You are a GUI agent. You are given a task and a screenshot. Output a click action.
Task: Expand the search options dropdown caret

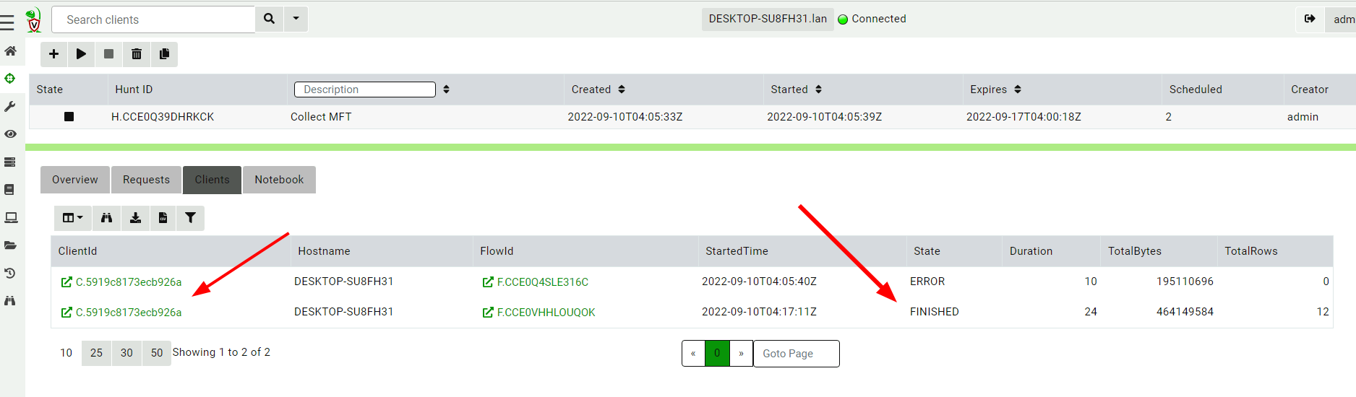click(296, 19)
